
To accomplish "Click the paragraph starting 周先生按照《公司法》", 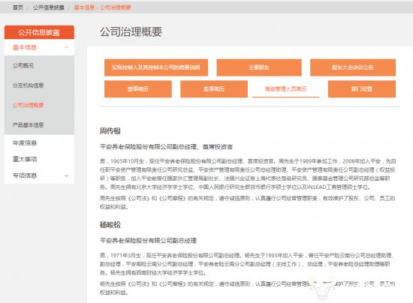I will coord(247,202).
